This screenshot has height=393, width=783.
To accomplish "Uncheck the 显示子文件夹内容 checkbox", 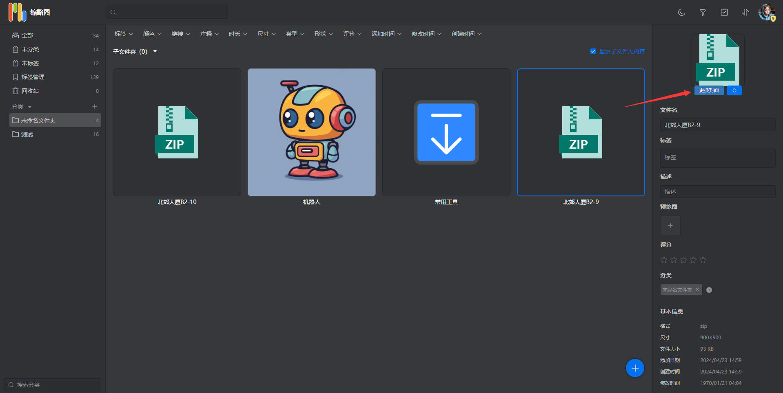I will click(x=593, y=51).
